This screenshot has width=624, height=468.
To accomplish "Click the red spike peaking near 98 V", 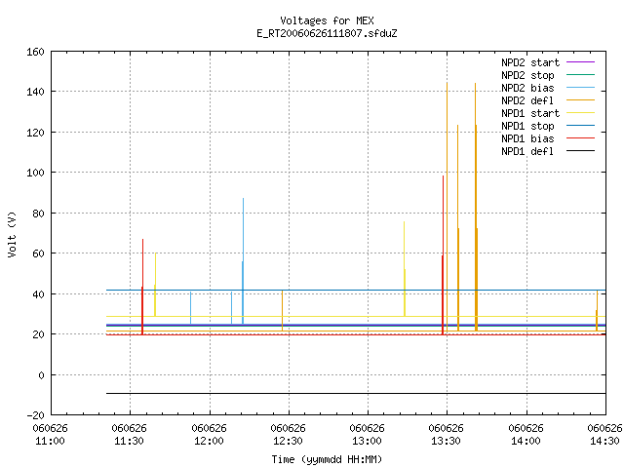I will click(x=443, y=254).
